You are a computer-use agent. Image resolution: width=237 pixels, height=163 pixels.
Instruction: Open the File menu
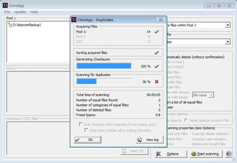coord(7,12)
